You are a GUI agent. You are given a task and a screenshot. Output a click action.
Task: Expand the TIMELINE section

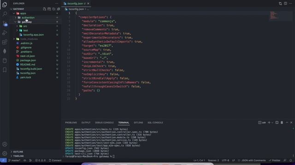click(x=18, y=156)
